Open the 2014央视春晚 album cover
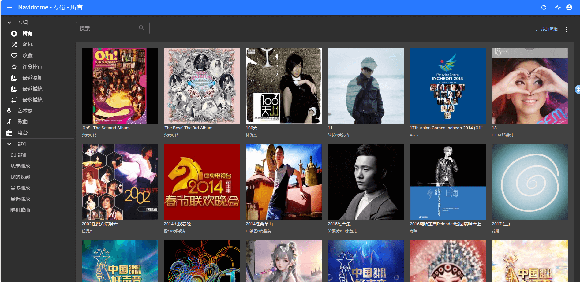Viewport: 580px width, 282px height. pyautogui.click(x=202, y=182)
